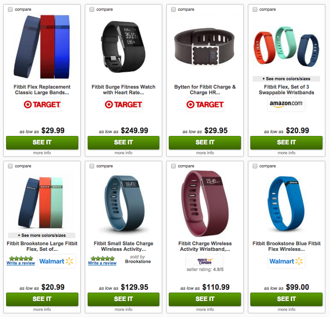
Task: Click the blue Fitbit Flex wristband product image
Action: (286, 204)
